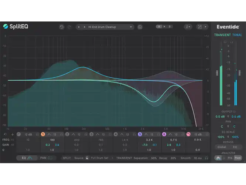Click the TONAL header label
Screen dimensions: 246x185
click(237, 35)
